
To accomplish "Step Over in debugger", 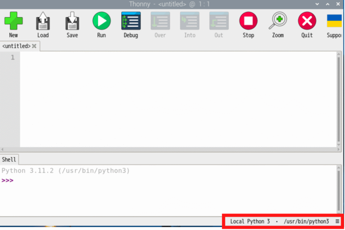I will tap(160, 25).
